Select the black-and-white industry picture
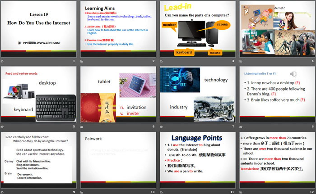316x194 pixels. click(213, 109)
